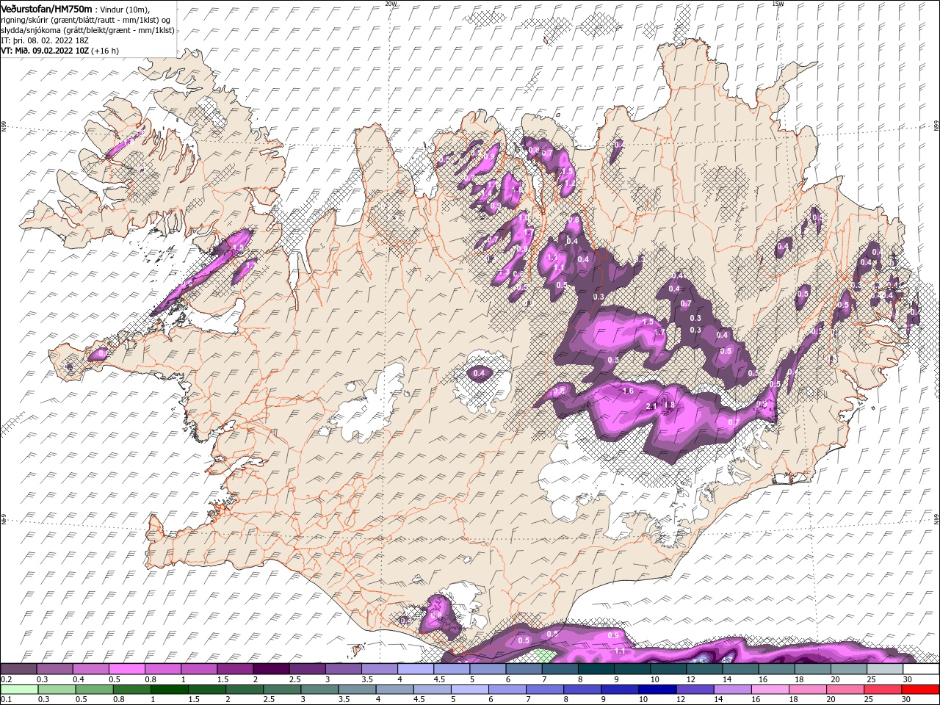Click the 0.4 value inside the central glacier
Image resolution: width=940 pixels, height=705 pixels.
click(x=480, y=373)
